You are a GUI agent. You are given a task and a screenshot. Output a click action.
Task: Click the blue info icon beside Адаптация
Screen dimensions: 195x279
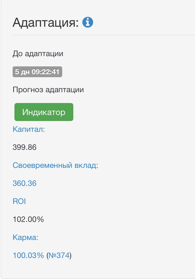point(88,22)
